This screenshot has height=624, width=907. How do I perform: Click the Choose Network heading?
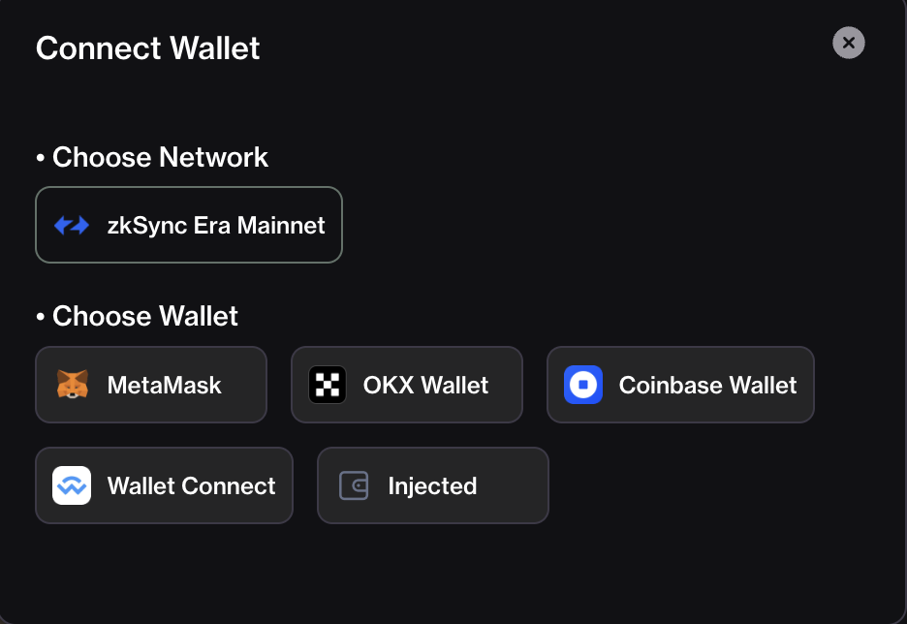click(160, 157)
